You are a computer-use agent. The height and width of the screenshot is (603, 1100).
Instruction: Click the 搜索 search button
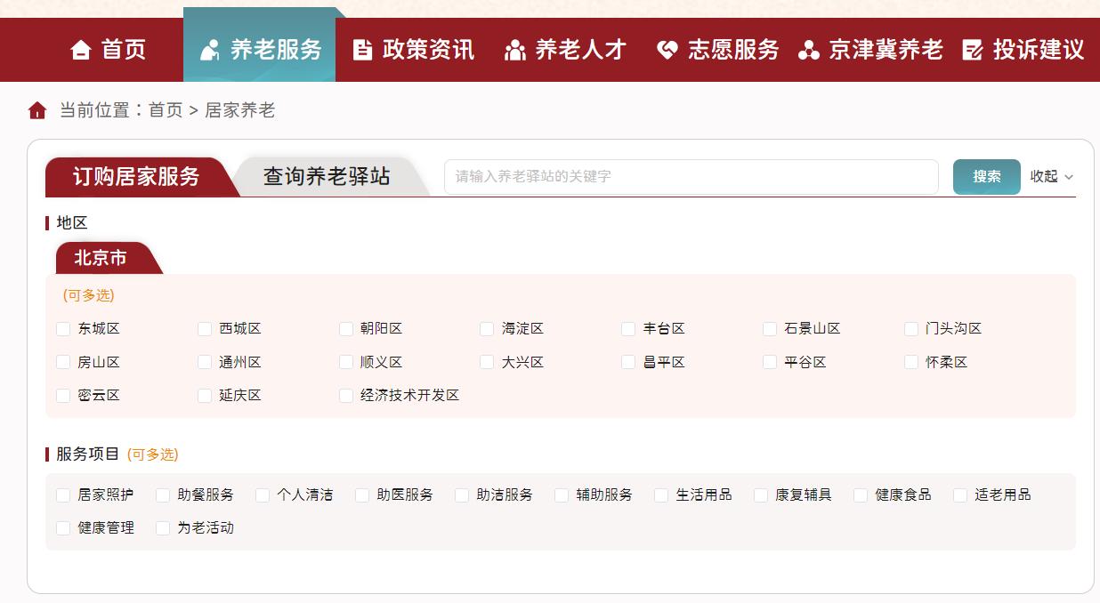(x=985, y=176)
